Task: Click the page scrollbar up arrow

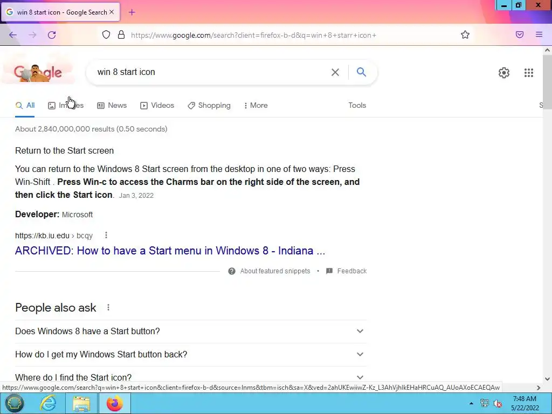Action: 547,50
